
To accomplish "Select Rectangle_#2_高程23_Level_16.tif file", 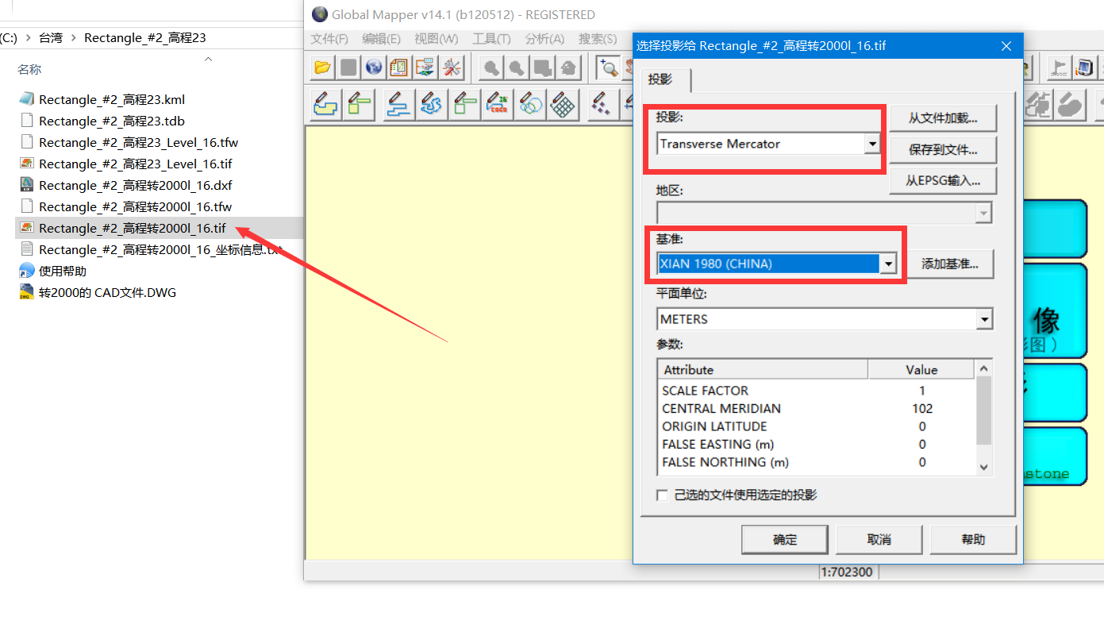I will point(135,164).
